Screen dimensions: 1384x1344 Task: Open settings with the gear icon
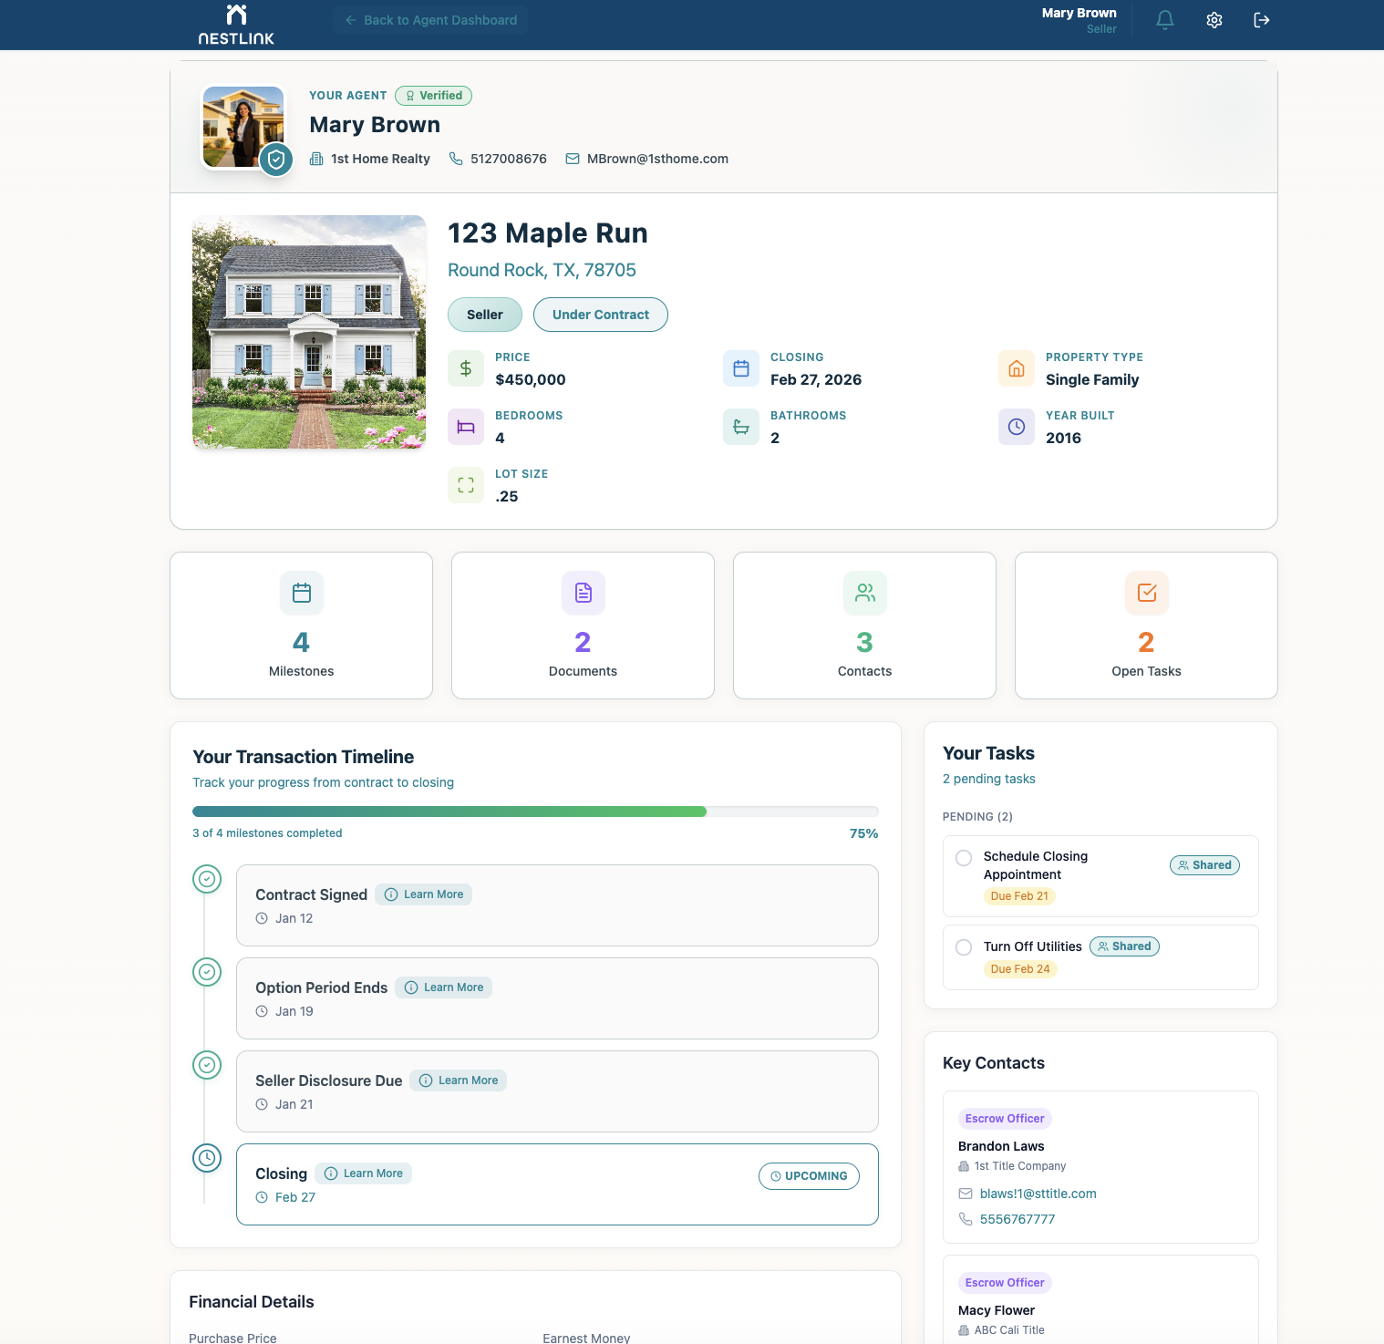(x=1214, y=19)
